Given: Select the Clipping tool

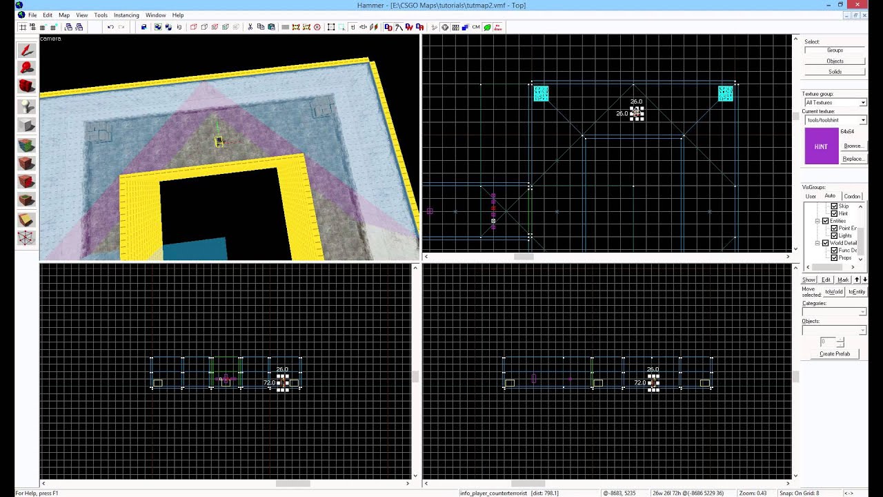Looking at the screenshot, I should (x=26, y=220).
